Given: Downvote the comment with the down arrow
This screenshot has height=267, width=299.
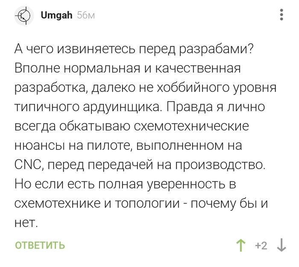Looking at the screenshot, I should [x=281, y=245].
